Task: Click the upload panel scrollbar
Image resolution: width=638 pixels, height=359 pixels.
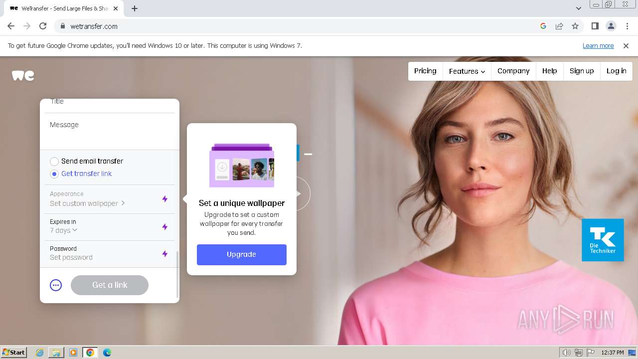Action: pyautogui.click(x=177, y=274)
